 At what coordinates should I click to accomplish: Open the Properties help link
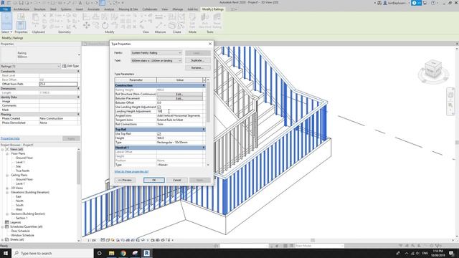click(x=10, y=138)
